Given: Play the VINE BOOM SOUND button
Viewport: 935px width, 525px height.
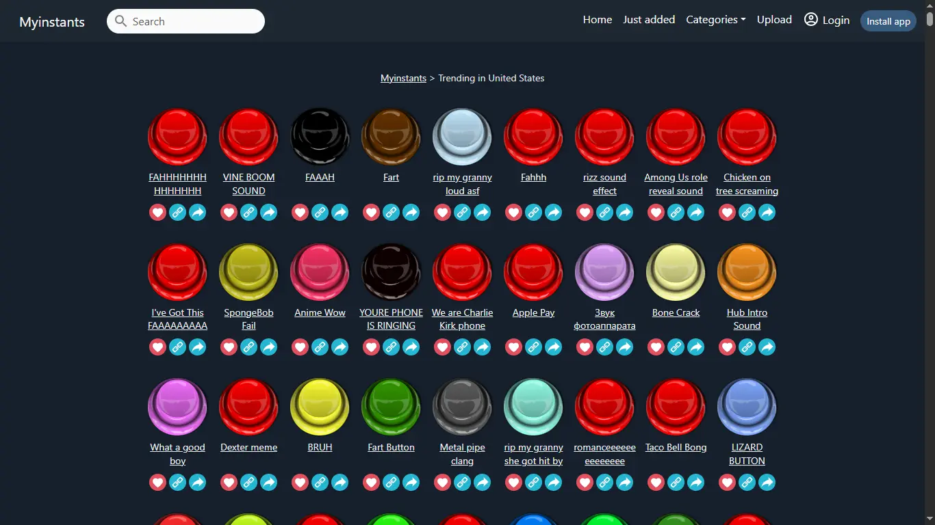Looking at the screenshot, I should [x=248, y=137].
